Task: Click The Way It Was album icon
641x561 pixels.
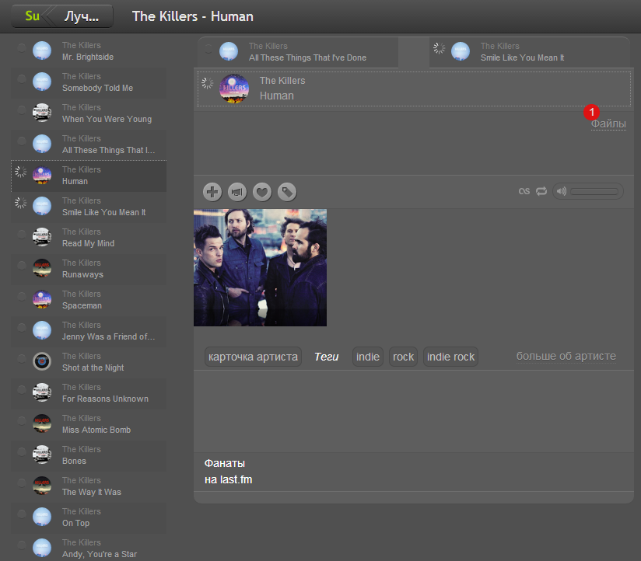Action: [x=42, y=486]
